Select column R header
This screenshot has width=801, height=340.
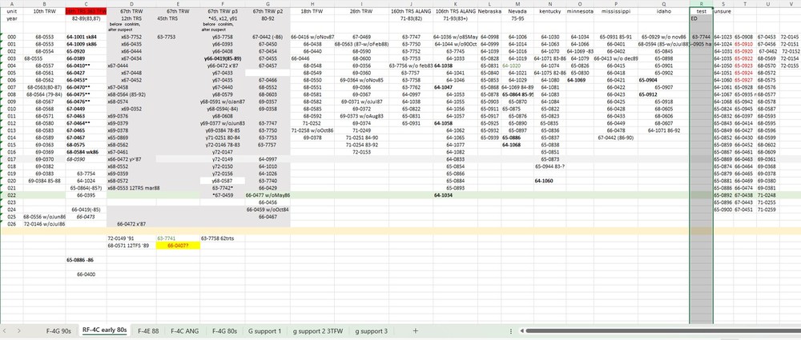click(702, 3)
